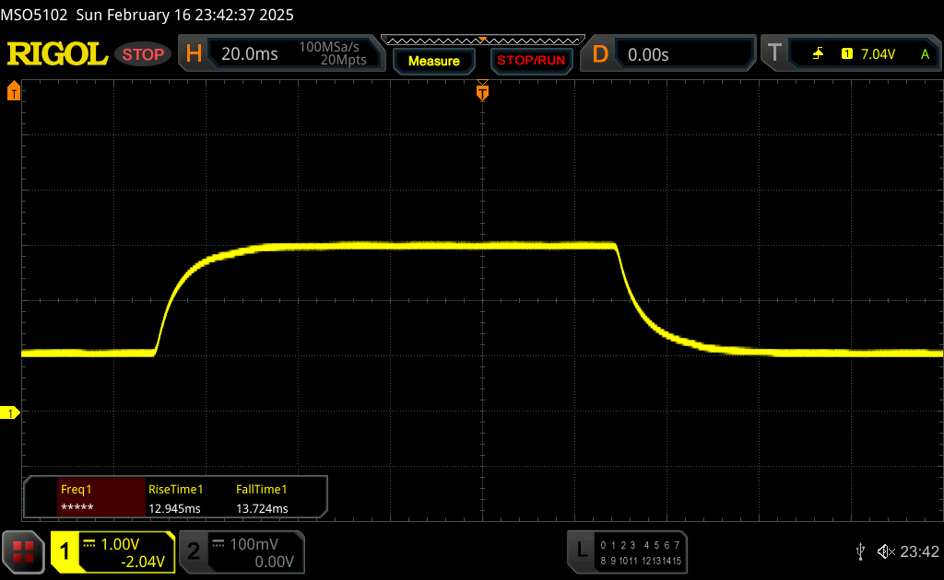Screen dimensions: 944x580
Task: Open the red grid function navigation menu
Action: click(x=23, y=551)
